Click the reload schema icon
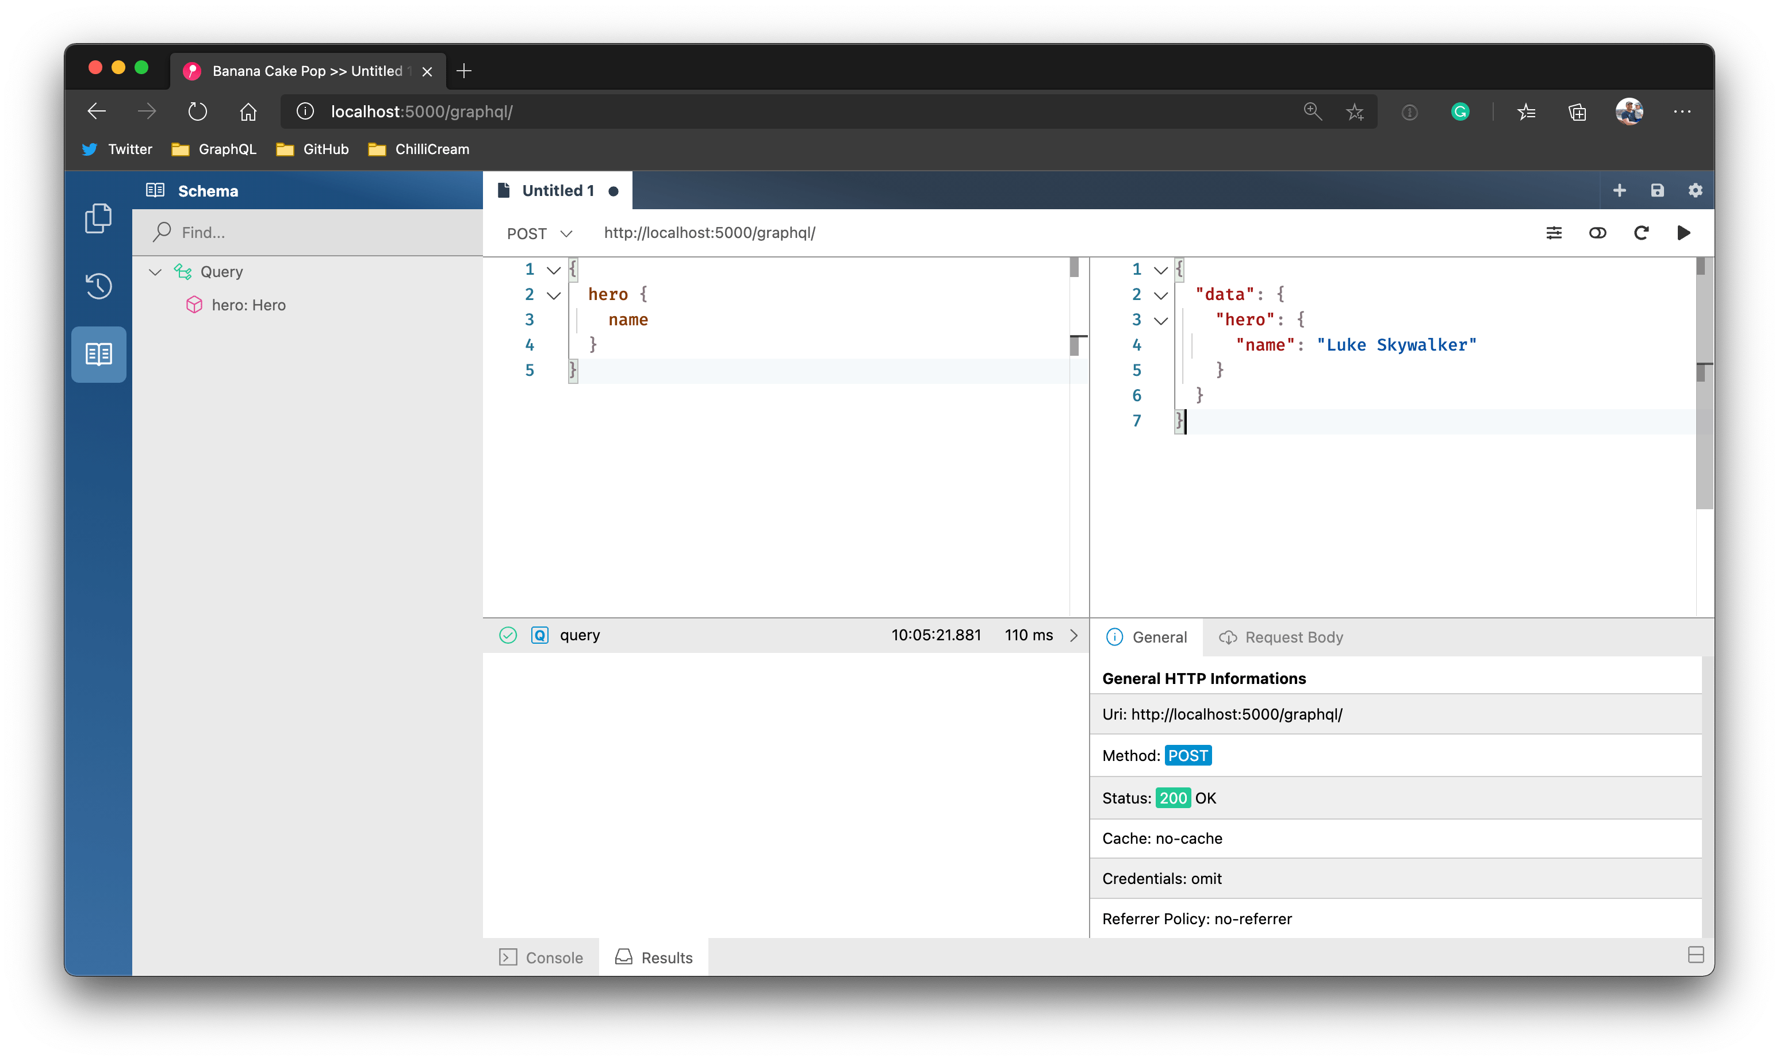This screenshot has width=1779, height=1061. (x=1641, y=233)
